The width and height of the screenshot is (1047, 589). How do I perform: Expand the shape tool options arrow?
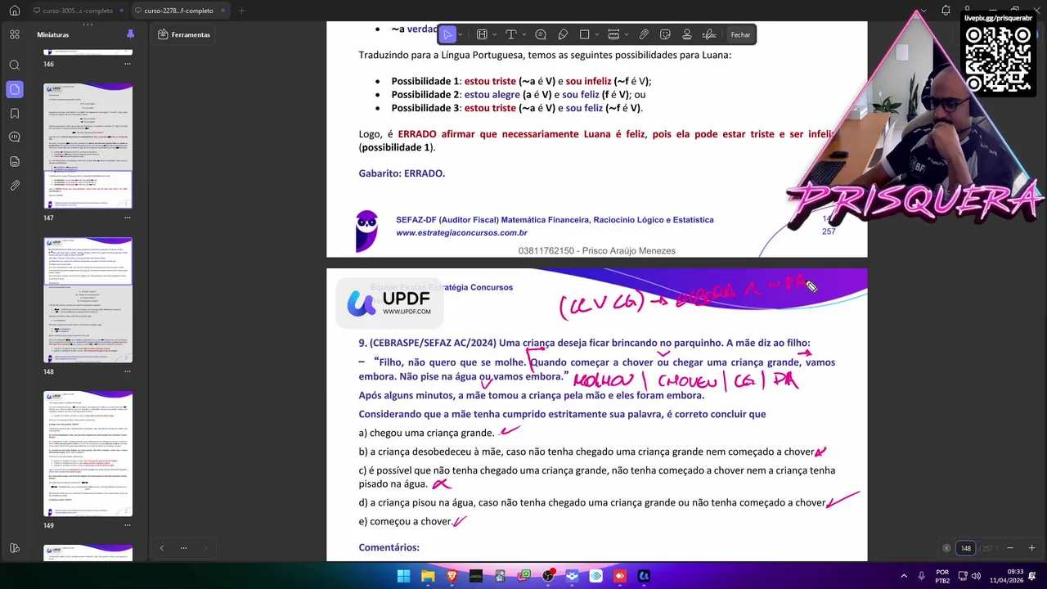click(596, 34)
